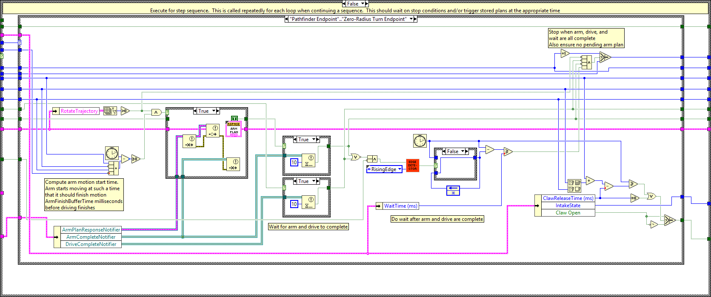Select notifier node directly left of ARM PLAN

tap(213, 131)
